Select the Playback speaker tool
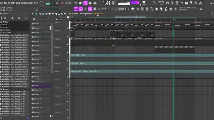This screenshot has height=120, width=214. (x=65, y=14)
